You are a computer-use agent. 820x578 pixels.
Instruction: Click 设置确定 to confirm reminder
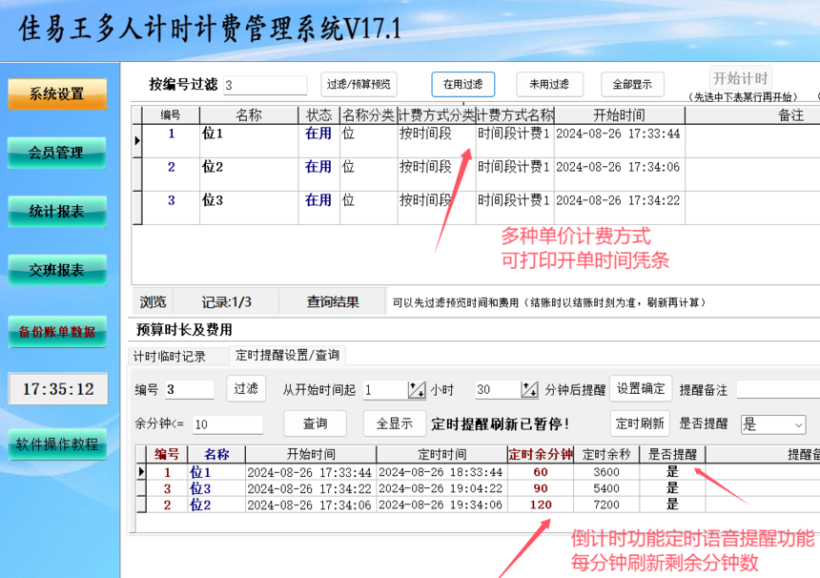point(641,388)
